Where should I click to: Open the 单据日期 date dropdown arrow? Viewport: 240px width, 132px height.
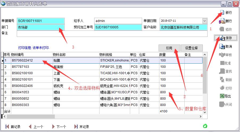205,21
